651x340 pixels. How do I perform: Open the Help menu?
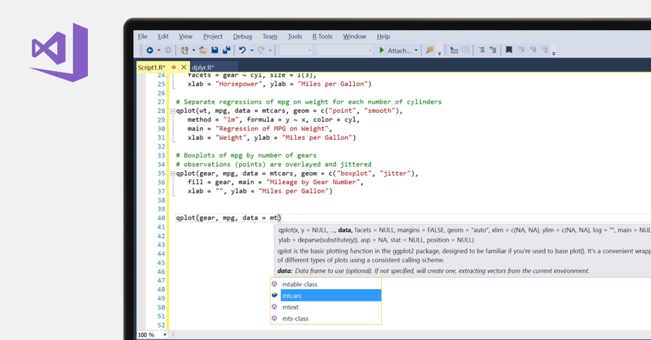click(x=384, y=36)
